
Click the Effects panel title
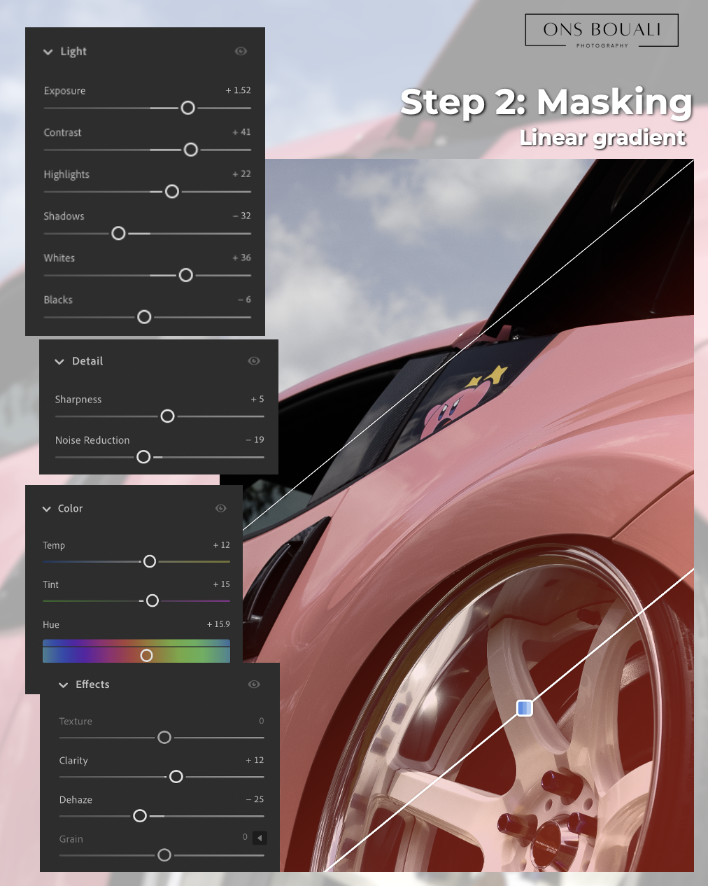92,684
